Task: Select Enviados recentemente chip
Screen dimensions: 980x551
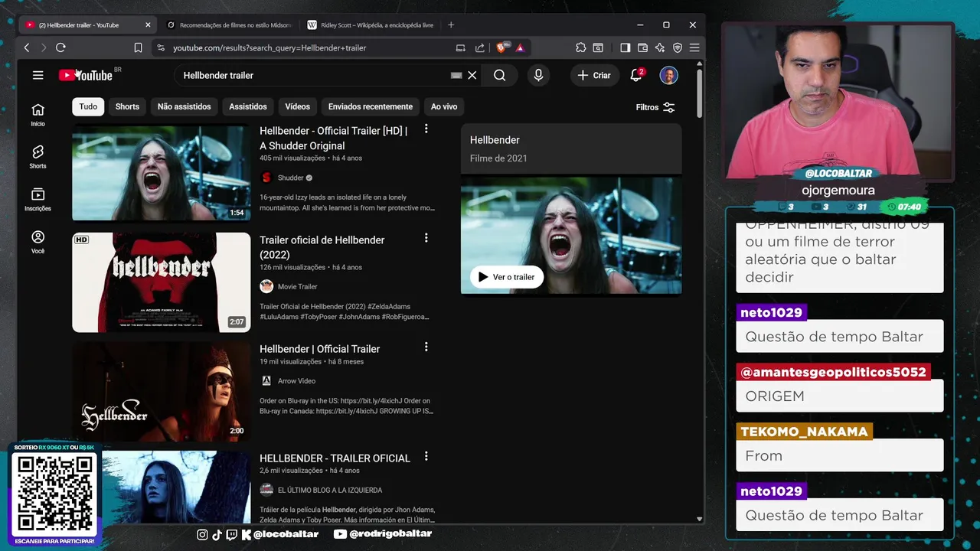Action: (x=371, y=106)
